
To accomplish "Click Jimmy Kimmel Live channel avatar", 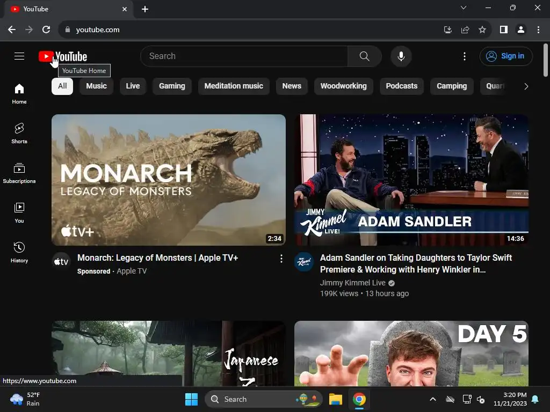I will point(304,262).
